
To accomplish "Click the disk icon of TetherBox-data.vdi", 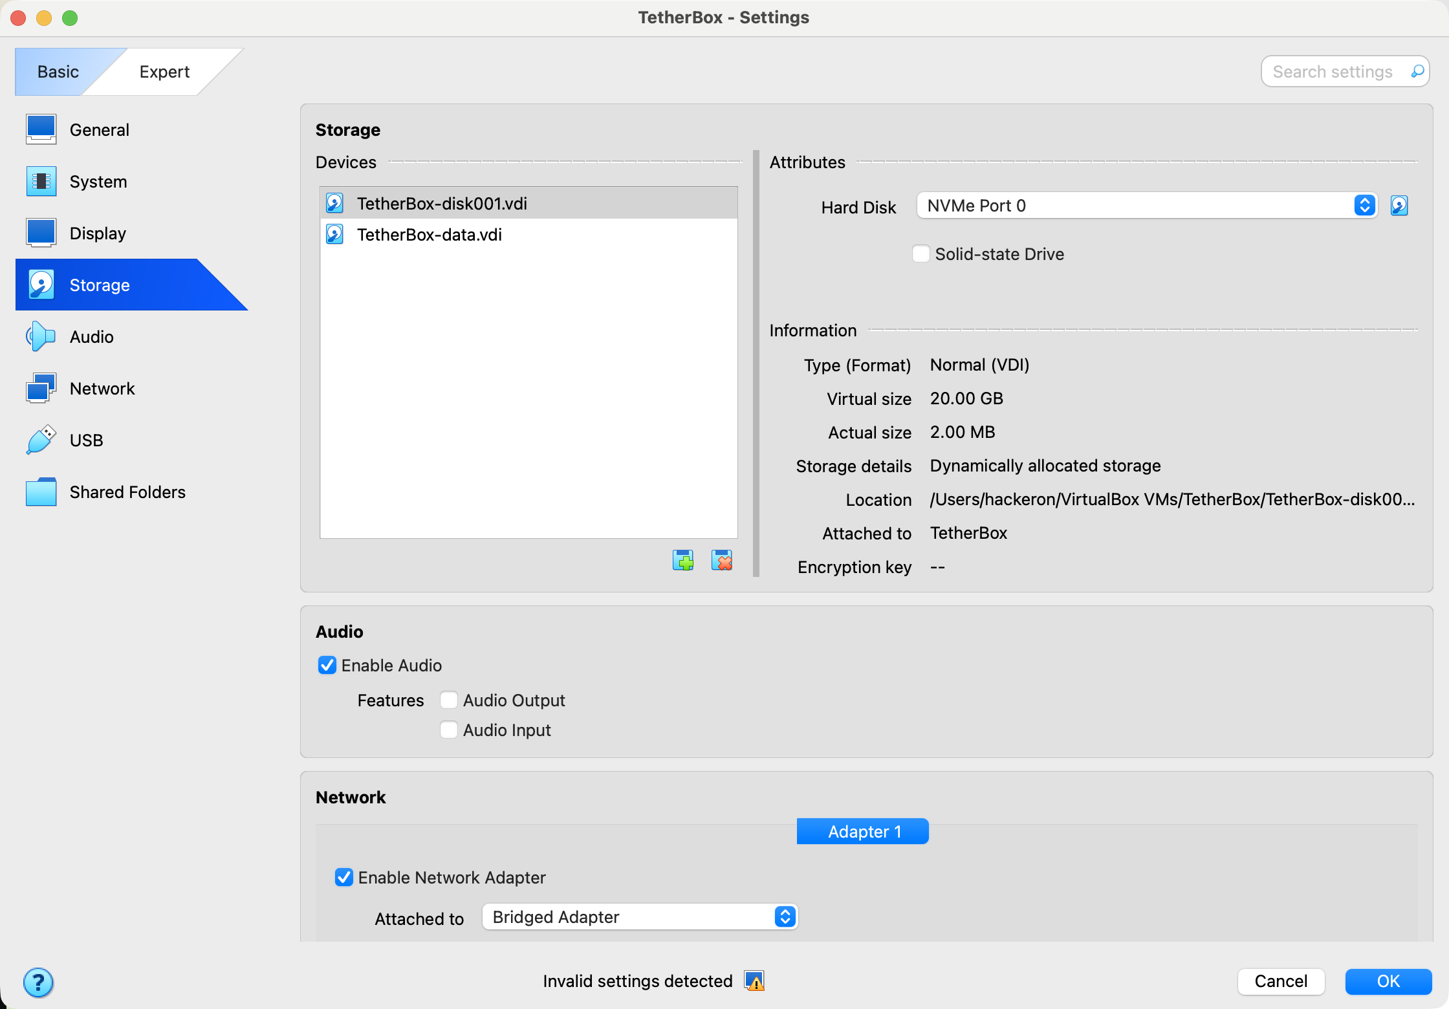I will coord(335,234).
